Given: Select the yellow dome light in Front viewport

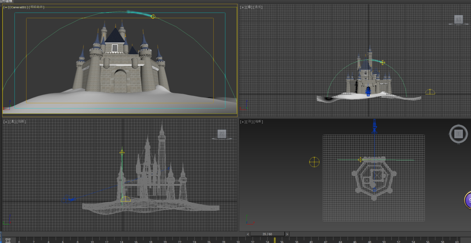Looking at the screenshot, I should tap(430, 92).
